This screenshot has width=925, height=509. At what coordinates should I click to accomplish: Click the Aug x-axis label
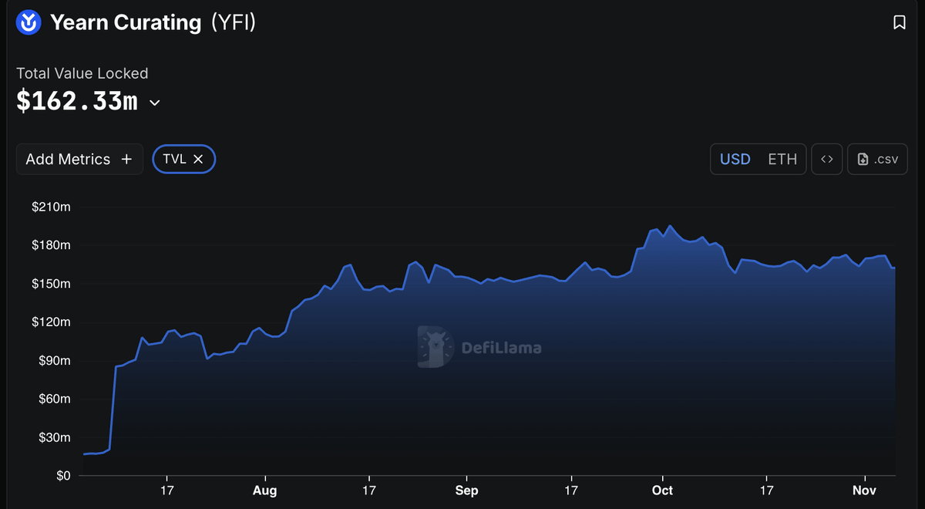264,490
